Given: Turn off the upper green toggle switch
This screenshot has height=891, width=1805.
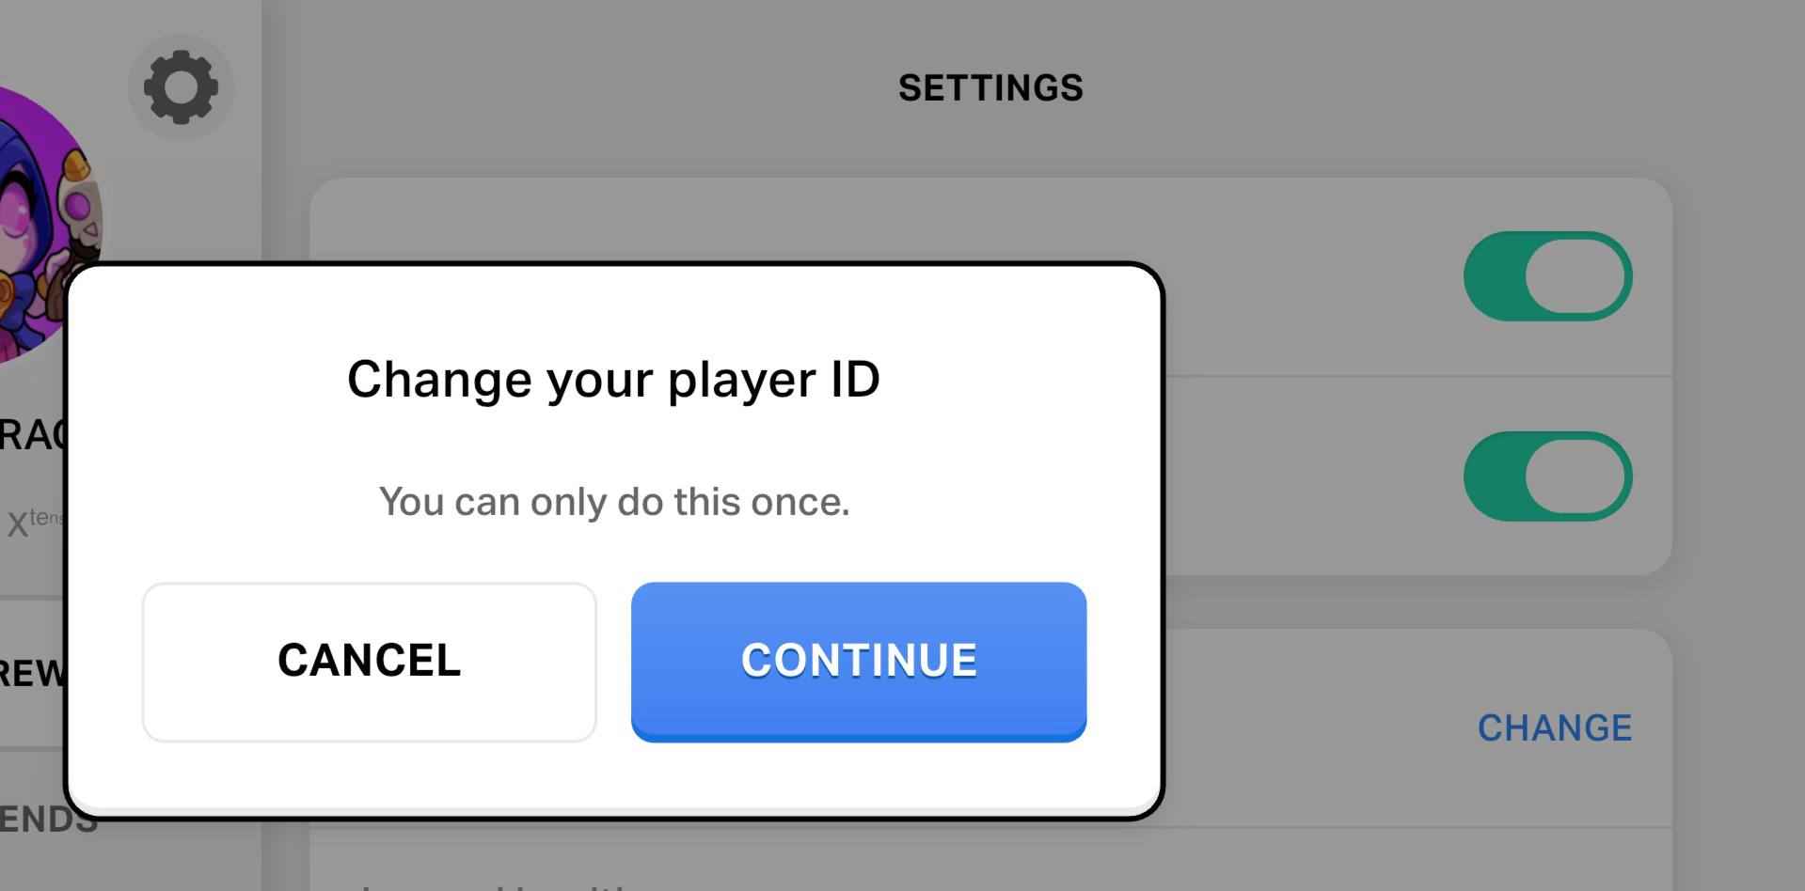Looking at the screenshot, I should pyautogui.click(x=1547, y=276).
